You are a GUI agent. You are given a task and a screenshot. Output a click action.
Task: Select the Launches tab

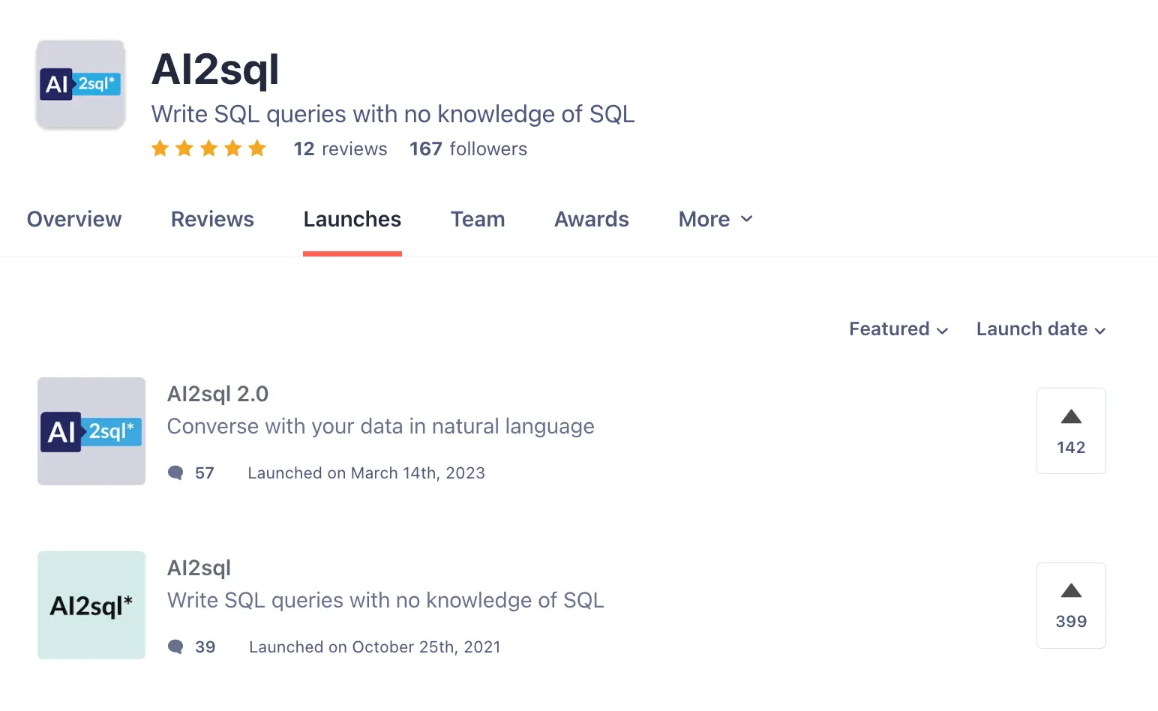point(352,219)
